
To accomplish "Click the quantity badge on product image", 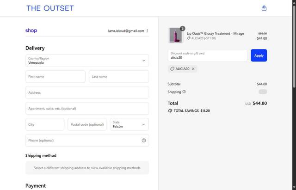I will pos(182,29).
